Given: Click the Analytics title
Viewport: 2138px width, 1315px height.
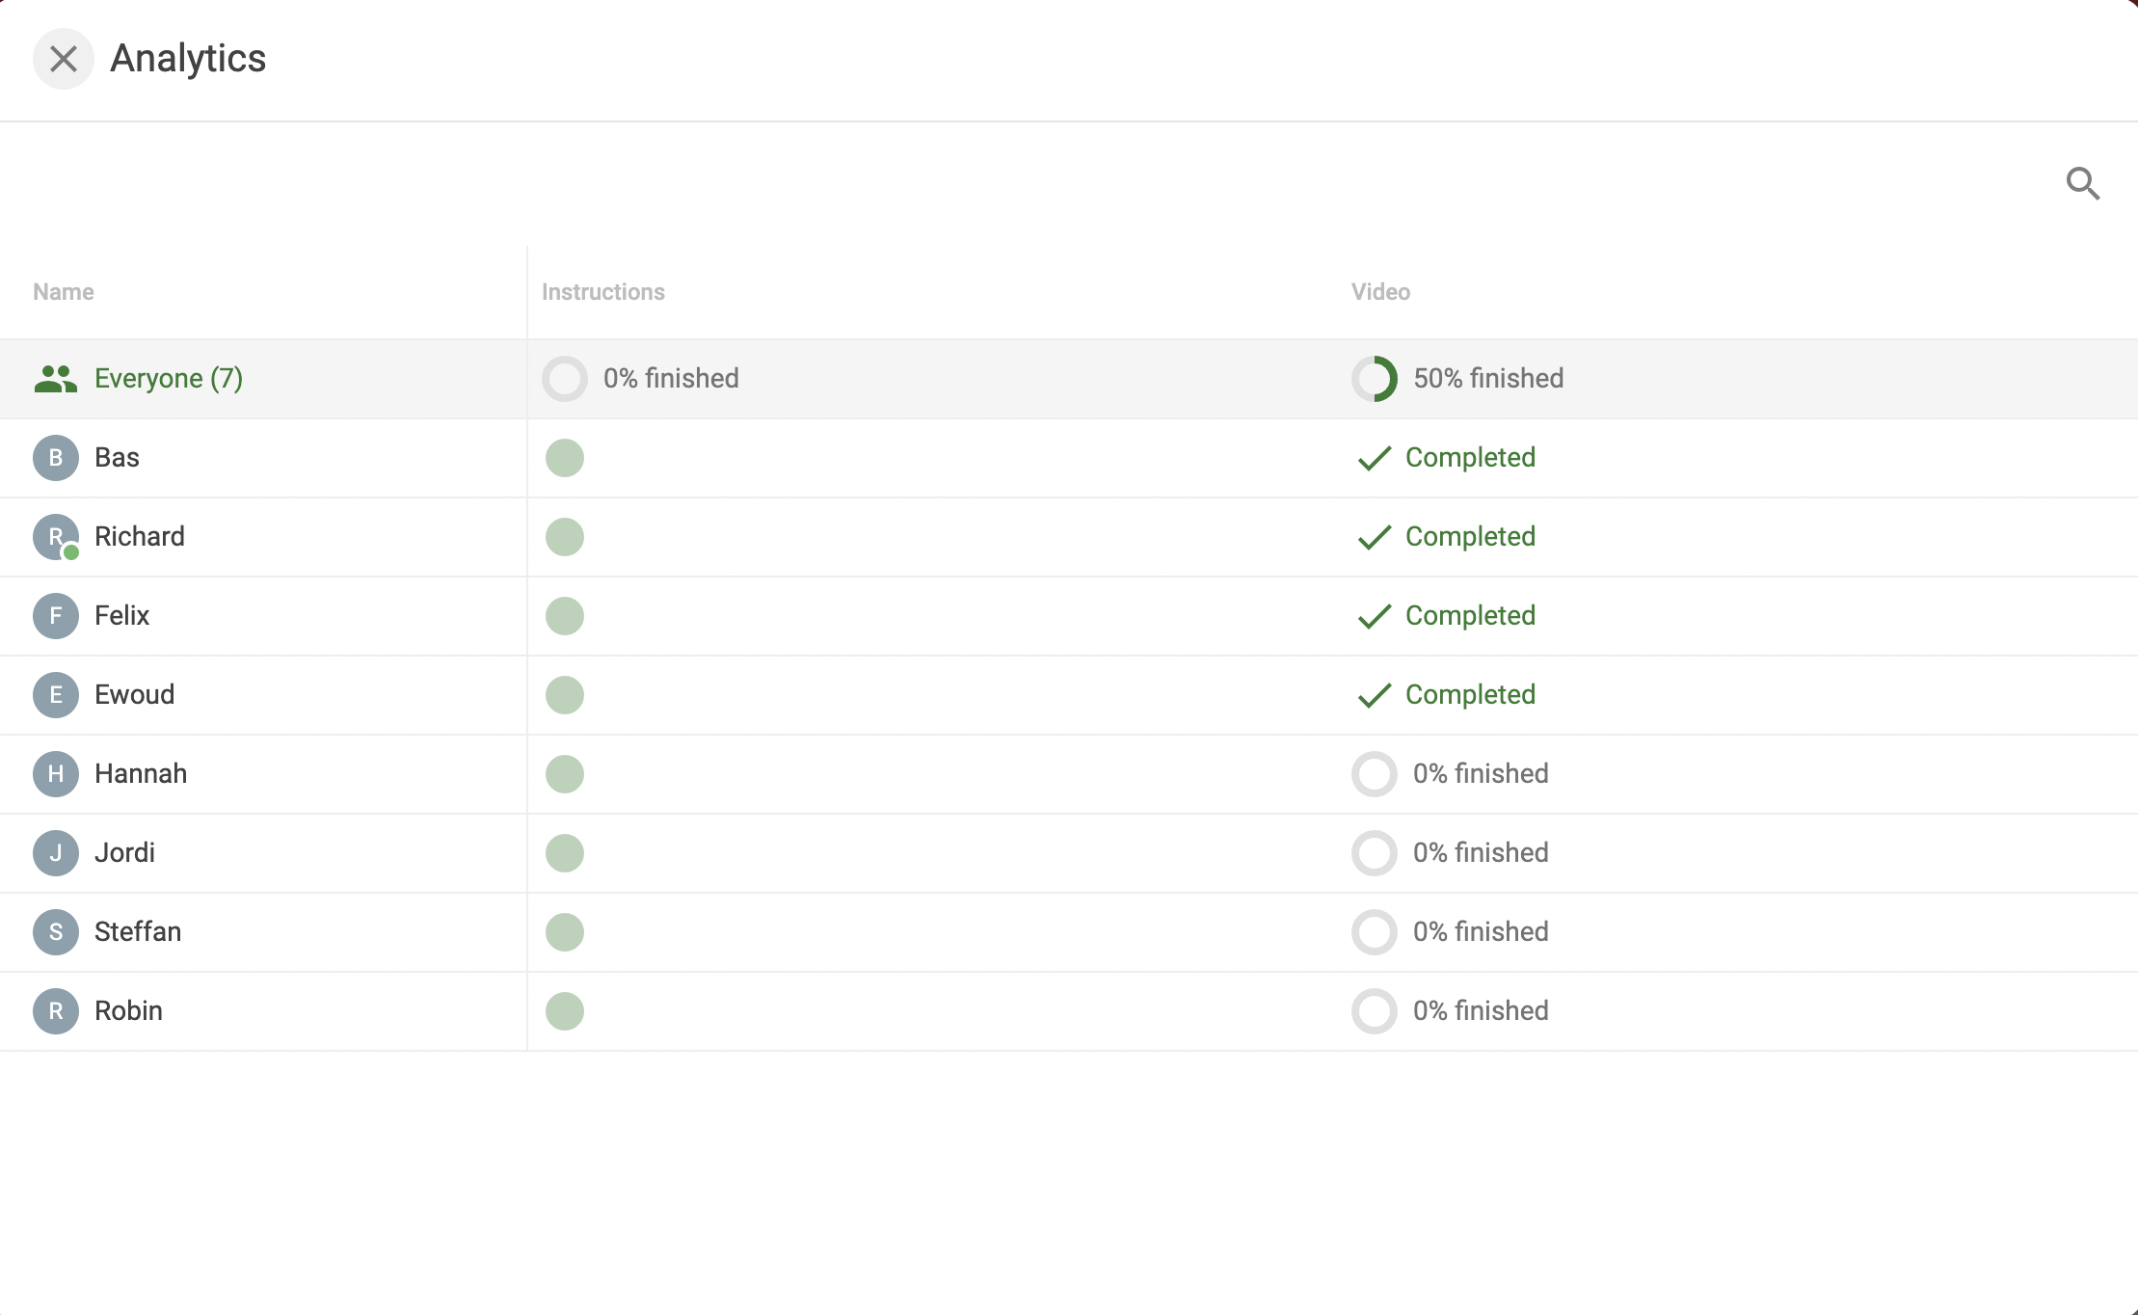Looking at the screenshot, I should tap(188, 59).
